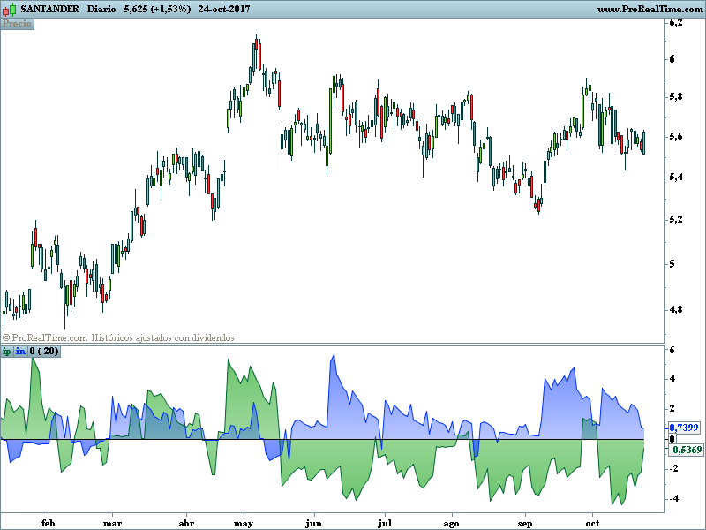Click the 5,4 price axis label
The image size is (706, 530).
(x=676, y=178)
